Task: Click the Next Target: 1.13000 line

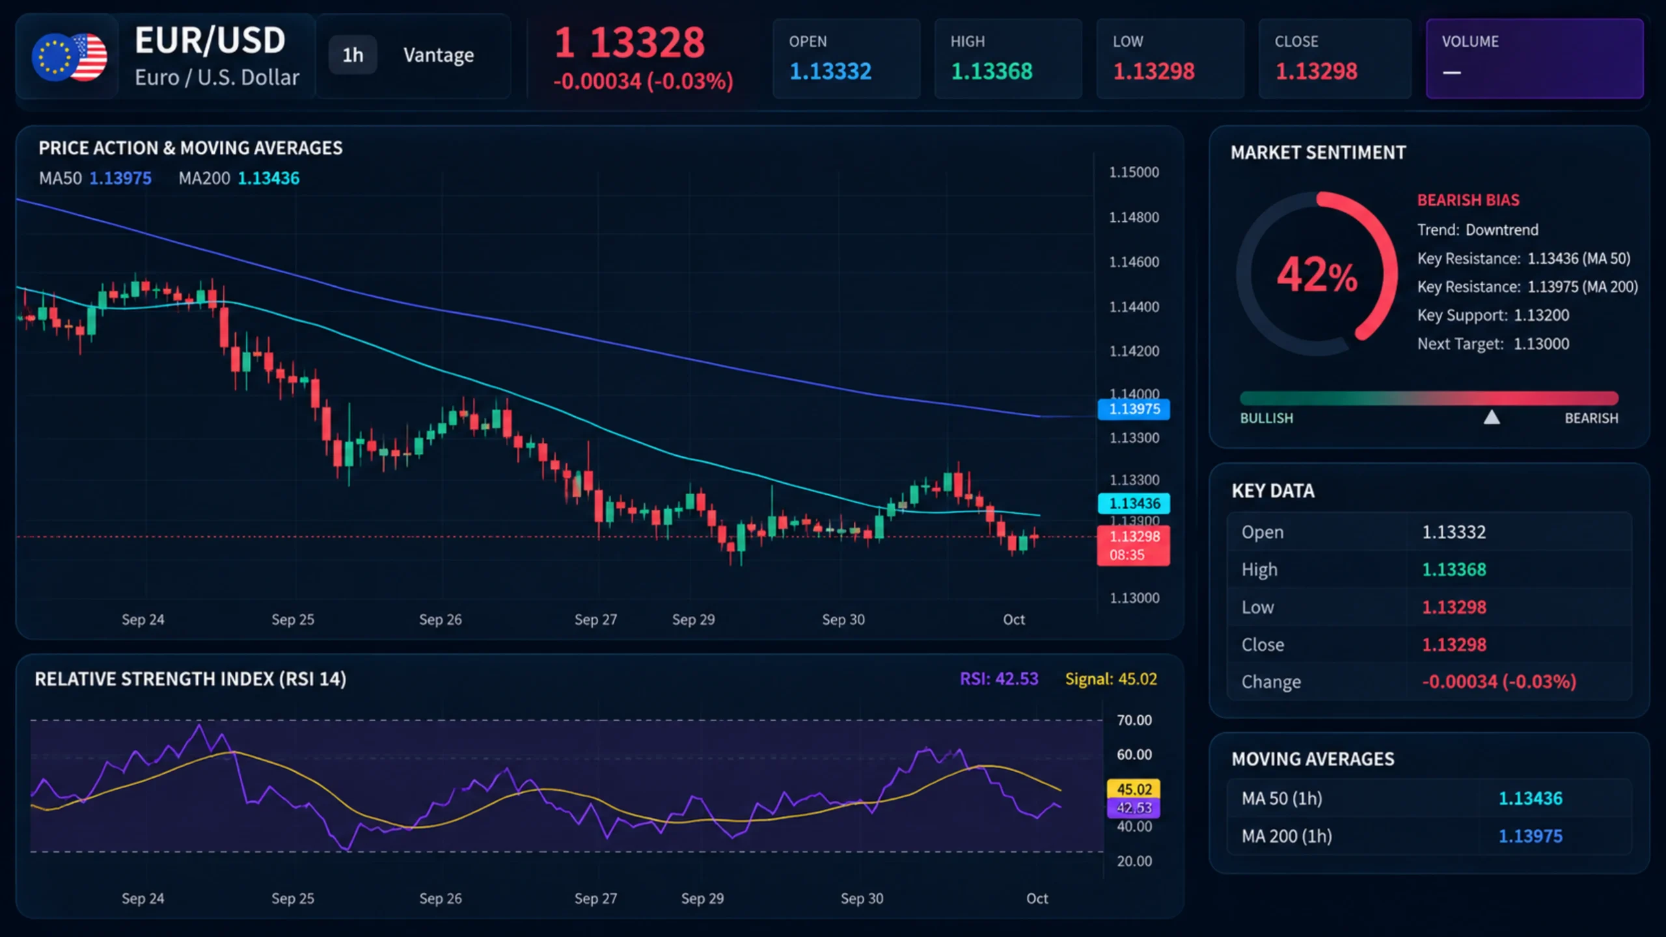Action: click(1493, 344)
